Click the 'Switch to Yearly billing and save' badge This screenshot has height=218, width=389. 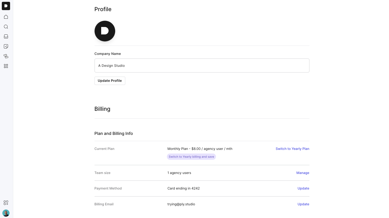(191, 157)
